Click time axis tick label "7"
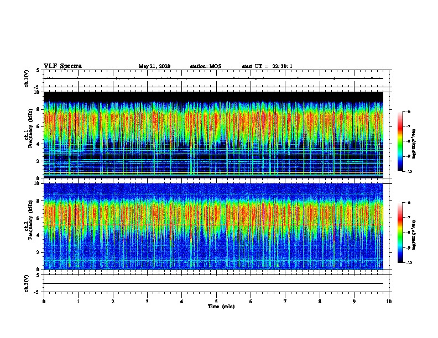 point(285,302)
